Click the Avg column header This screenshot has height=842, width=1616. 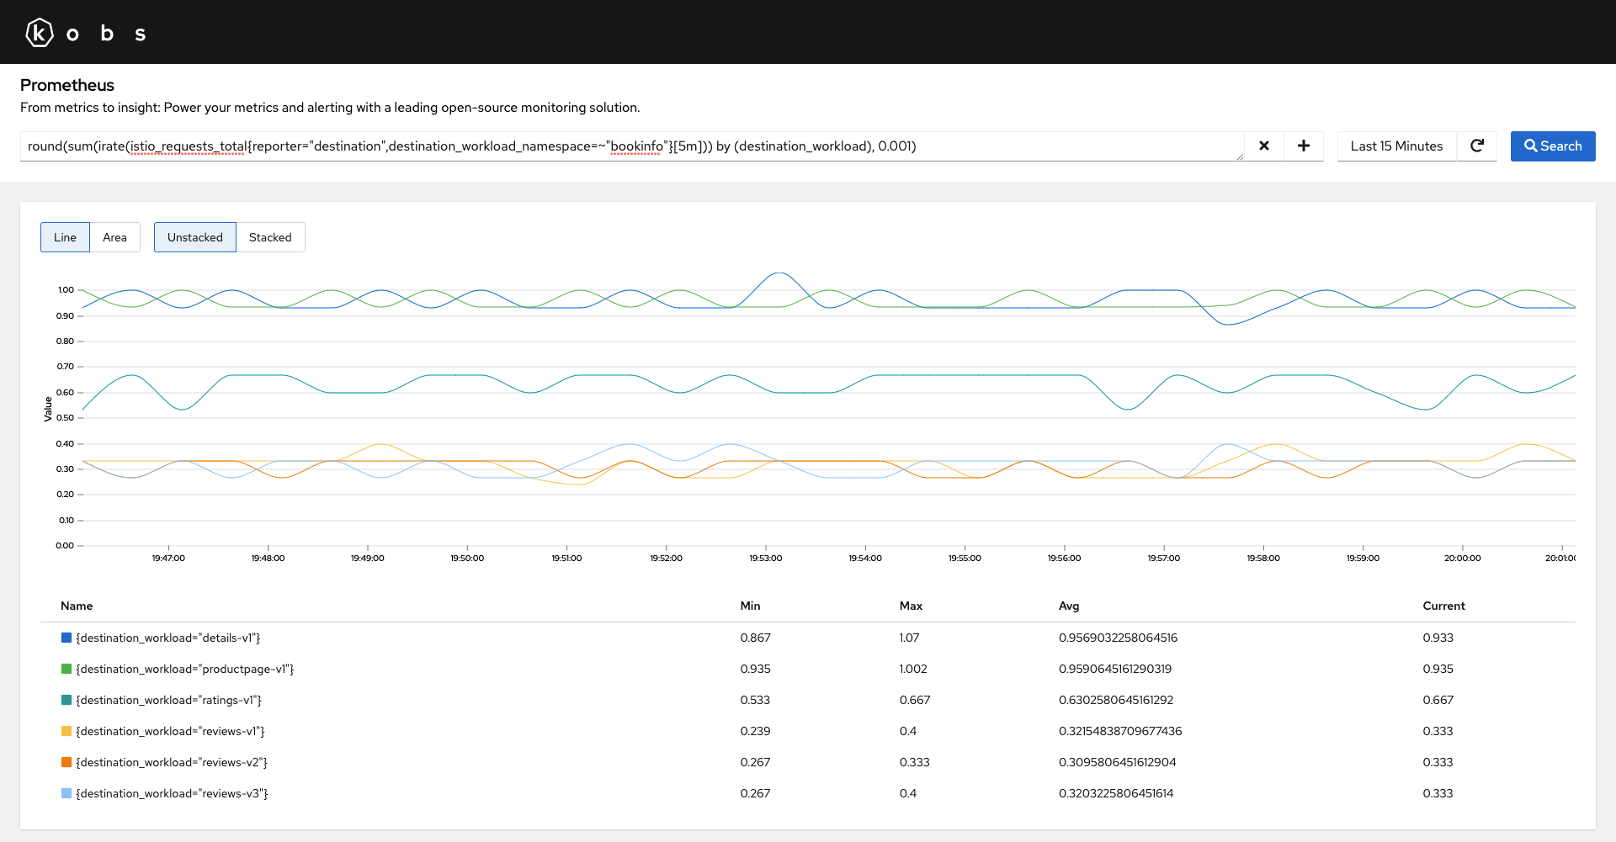1069,606
